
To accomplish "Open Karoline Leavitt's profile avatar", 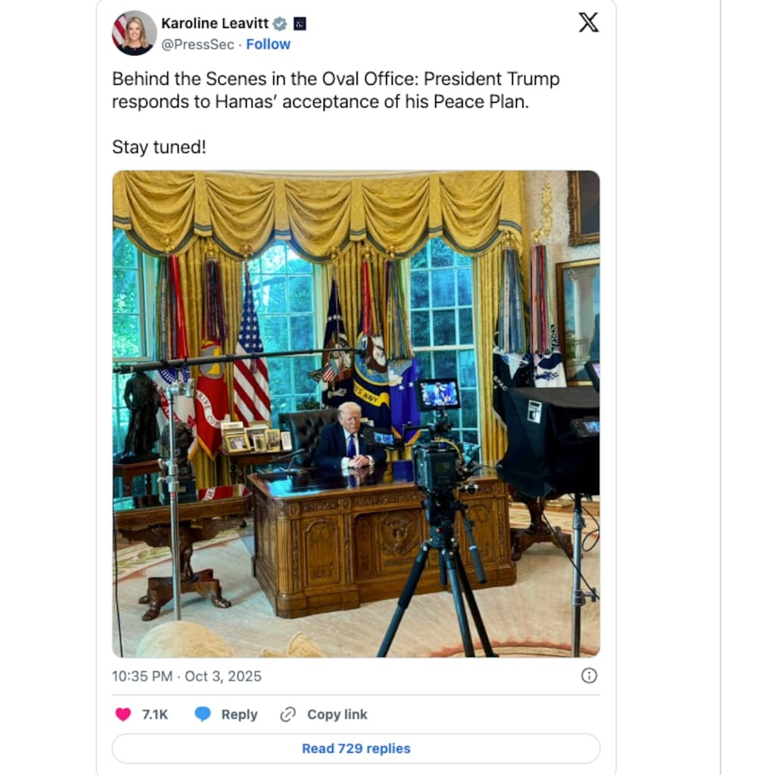I will coord(134,33).
